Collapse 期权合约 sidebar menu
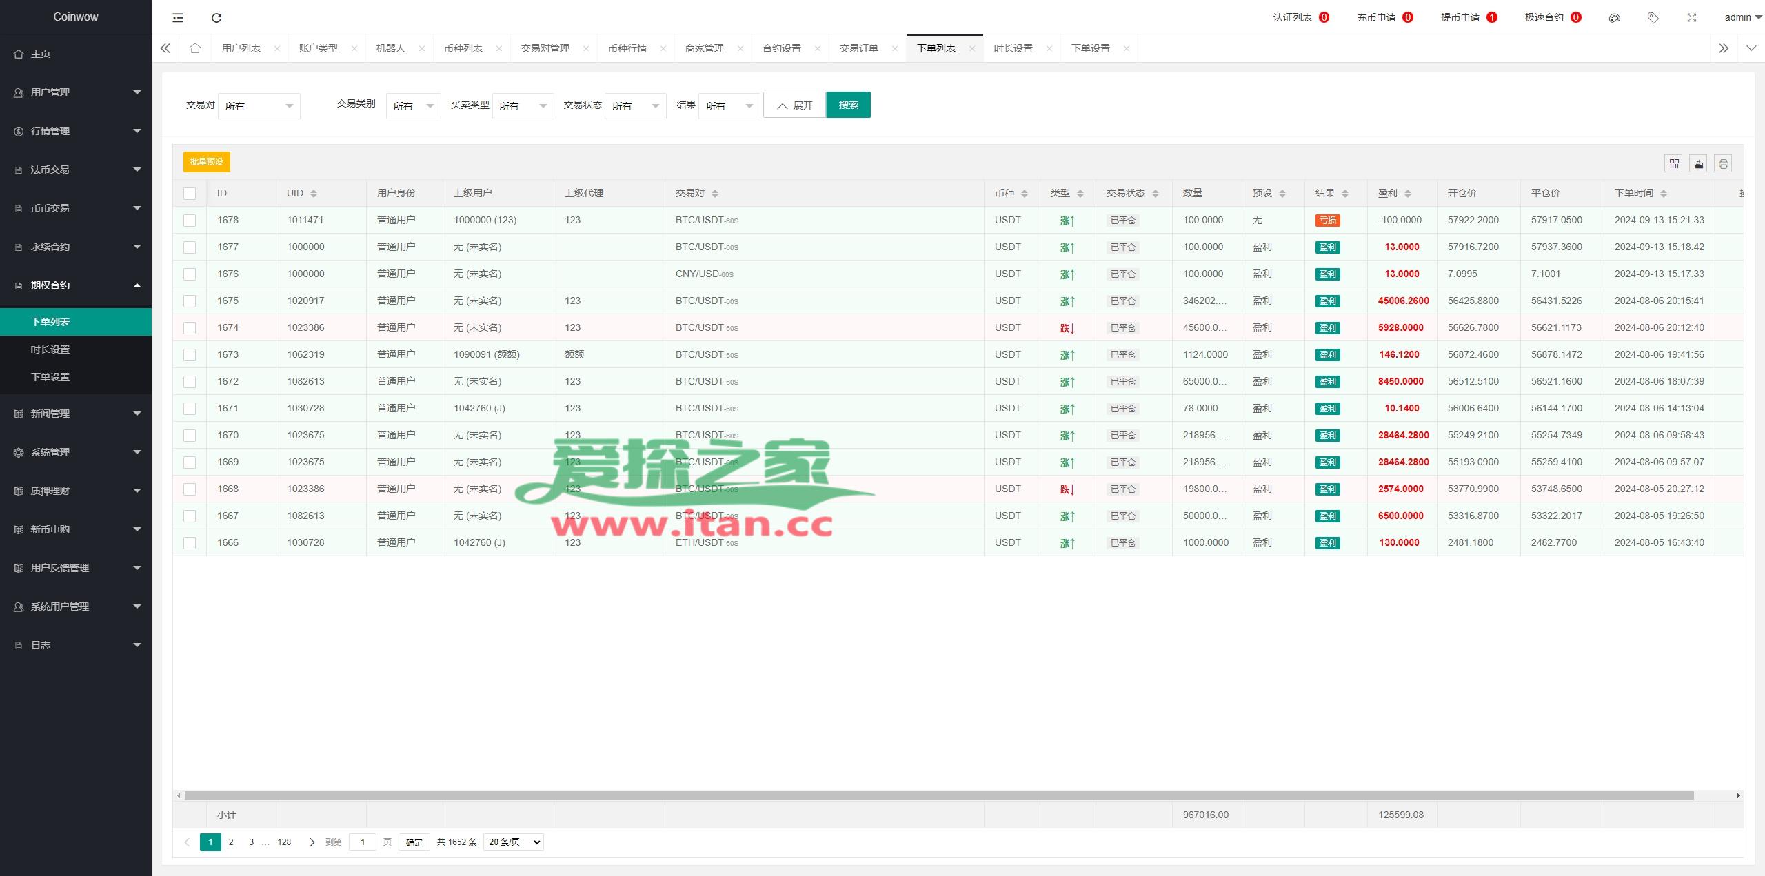Screen dimensions: 1765x876 [76, 285]
